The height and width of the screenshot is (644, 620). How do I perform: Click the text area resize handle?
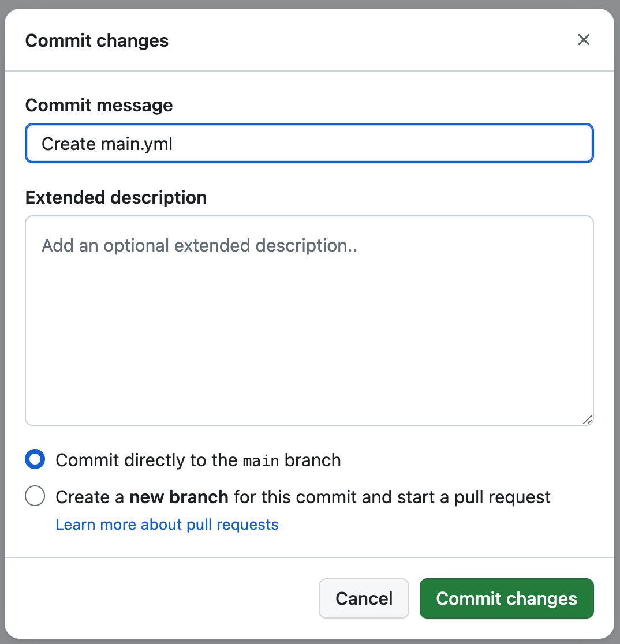[587, 420]
